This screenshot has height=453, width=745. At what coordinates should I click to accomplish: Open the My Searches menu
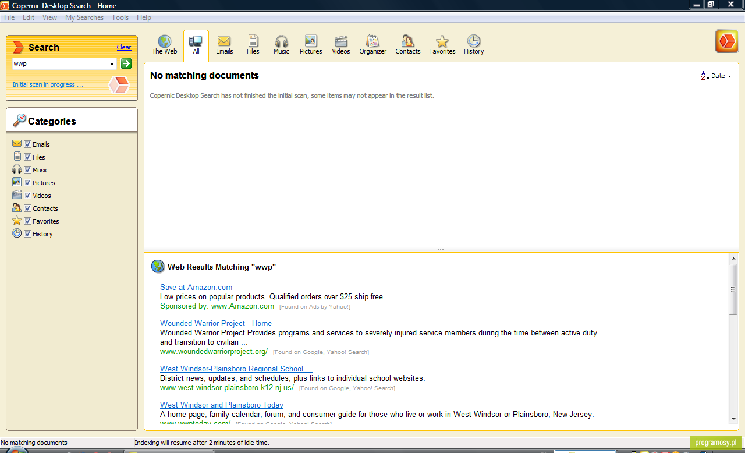click(84, 17)
